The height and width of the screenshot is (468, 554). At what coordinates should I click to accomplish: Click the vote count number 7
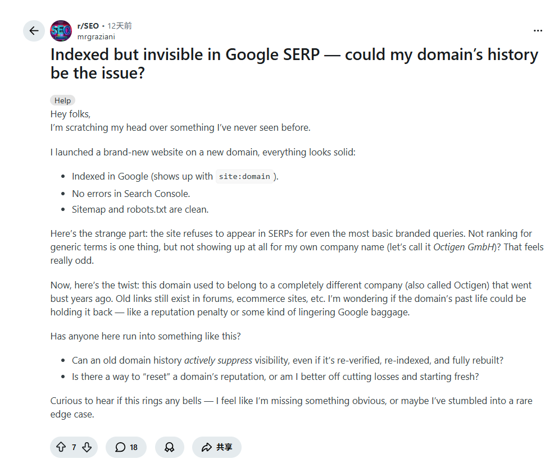[x=74, y=447]
